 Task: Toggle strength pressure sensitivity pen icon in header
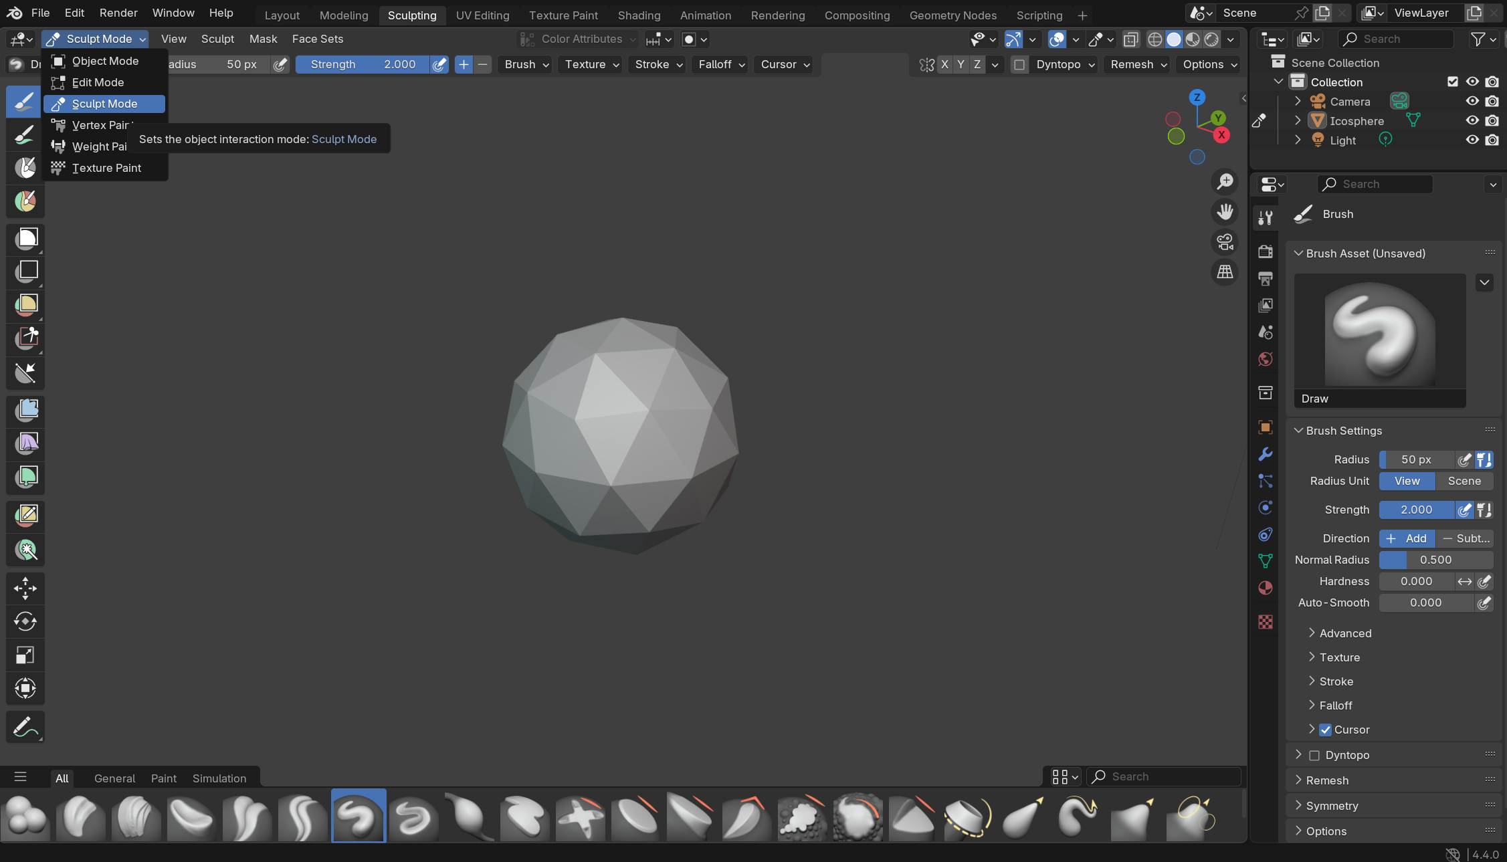[x=439, y=65]
